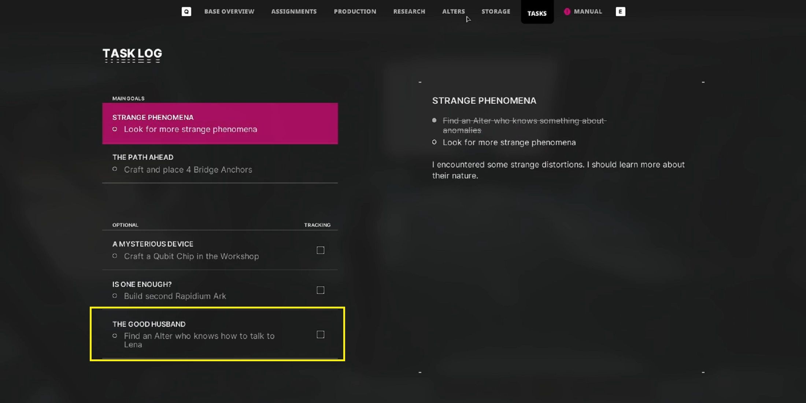The width and height of the screenshot is (806, 403).
Task: Click bullet circle beside Build second Rapidium Ark
Action: coord(115,296)
